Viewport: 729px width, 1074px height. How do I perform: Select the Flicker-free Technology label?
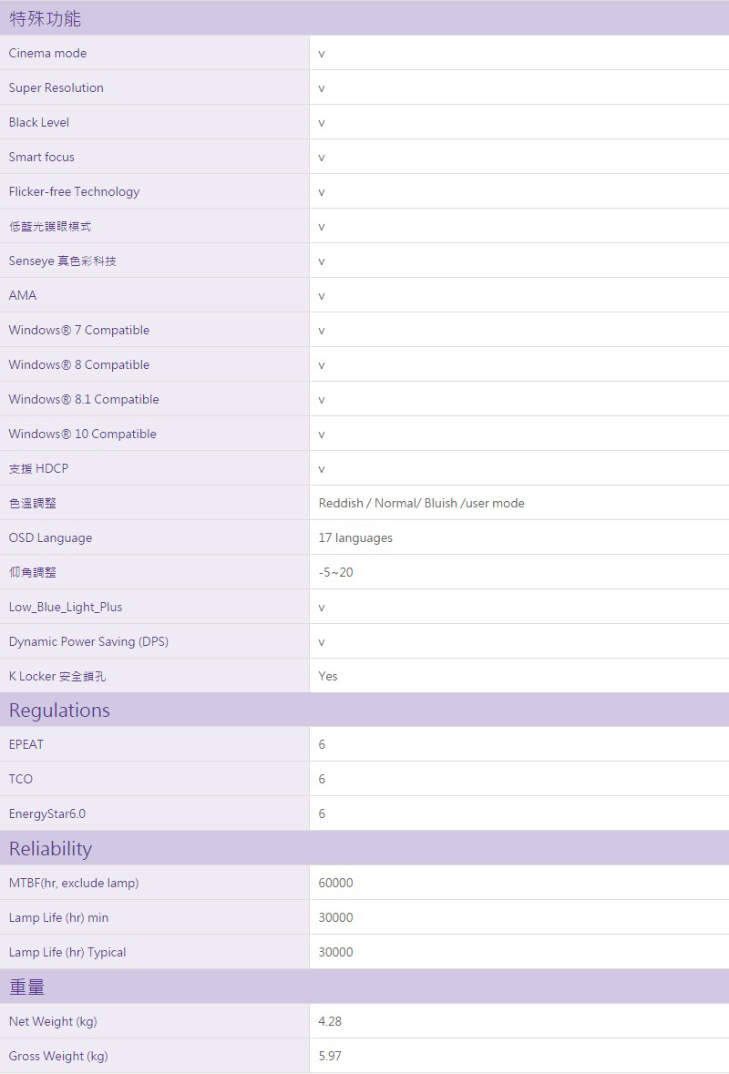(x=74, y=191)
